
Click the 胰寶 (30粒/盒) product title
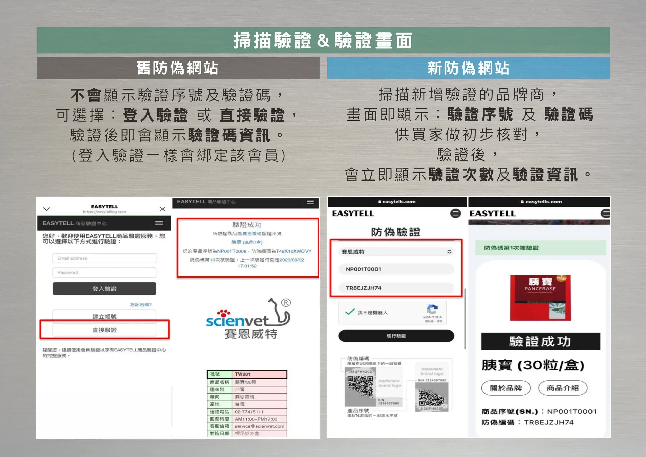(x=533, y=365)
